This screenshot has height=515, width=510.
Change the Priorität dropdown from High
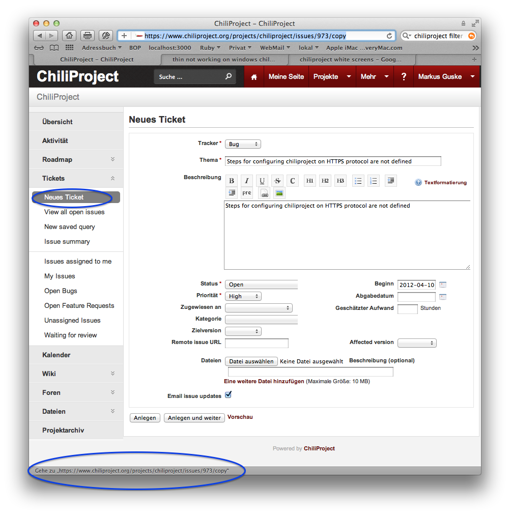pos(243,296)
